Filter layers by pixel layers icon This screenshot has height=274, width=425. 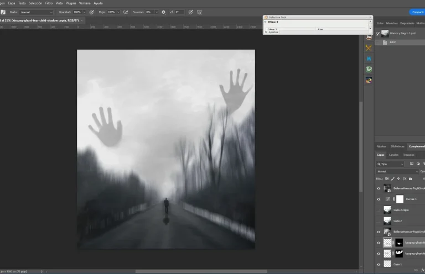tap(412, 164)
